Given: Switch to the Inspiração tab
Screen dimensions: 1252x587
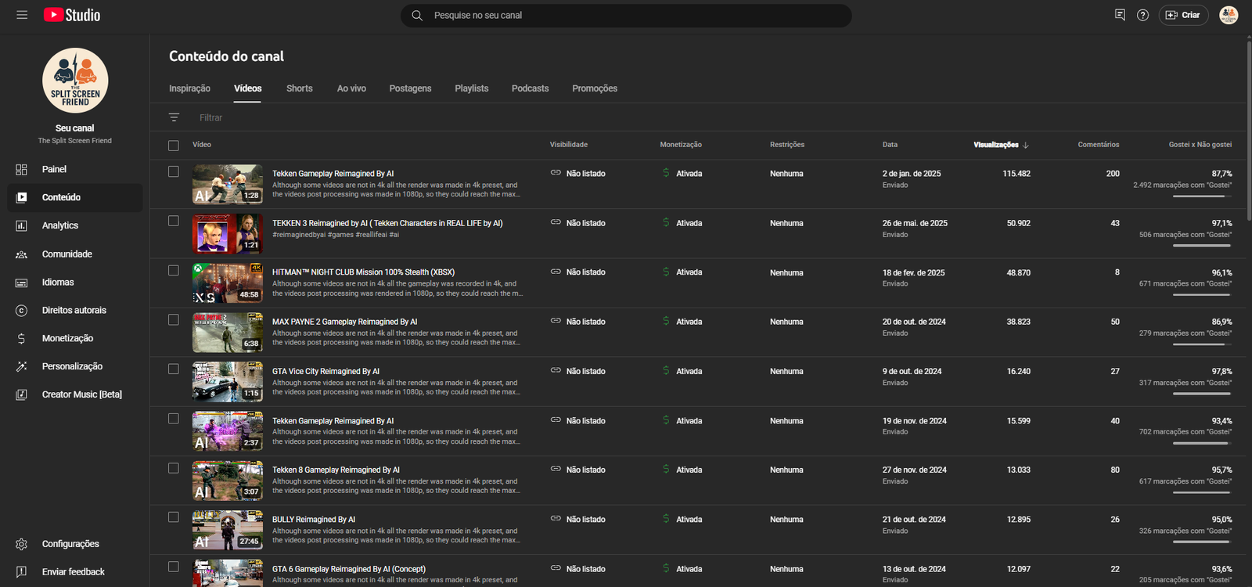Looking at the screenshot, I should pyautogui.click(x=189, y=88).
